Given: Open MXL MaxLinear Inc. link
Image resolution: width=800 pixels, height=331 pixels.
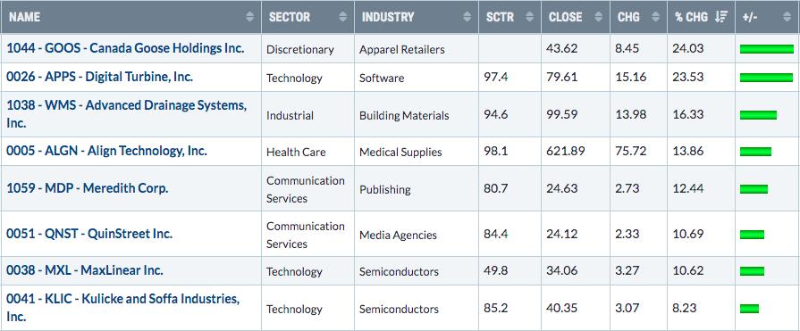Looking at the screenshot, I should 85,270.
